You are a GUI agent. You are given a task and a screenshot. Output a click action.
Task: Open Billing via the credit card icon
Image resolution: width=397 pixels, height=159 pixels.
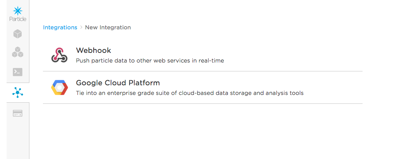click(x=17, y=113)
